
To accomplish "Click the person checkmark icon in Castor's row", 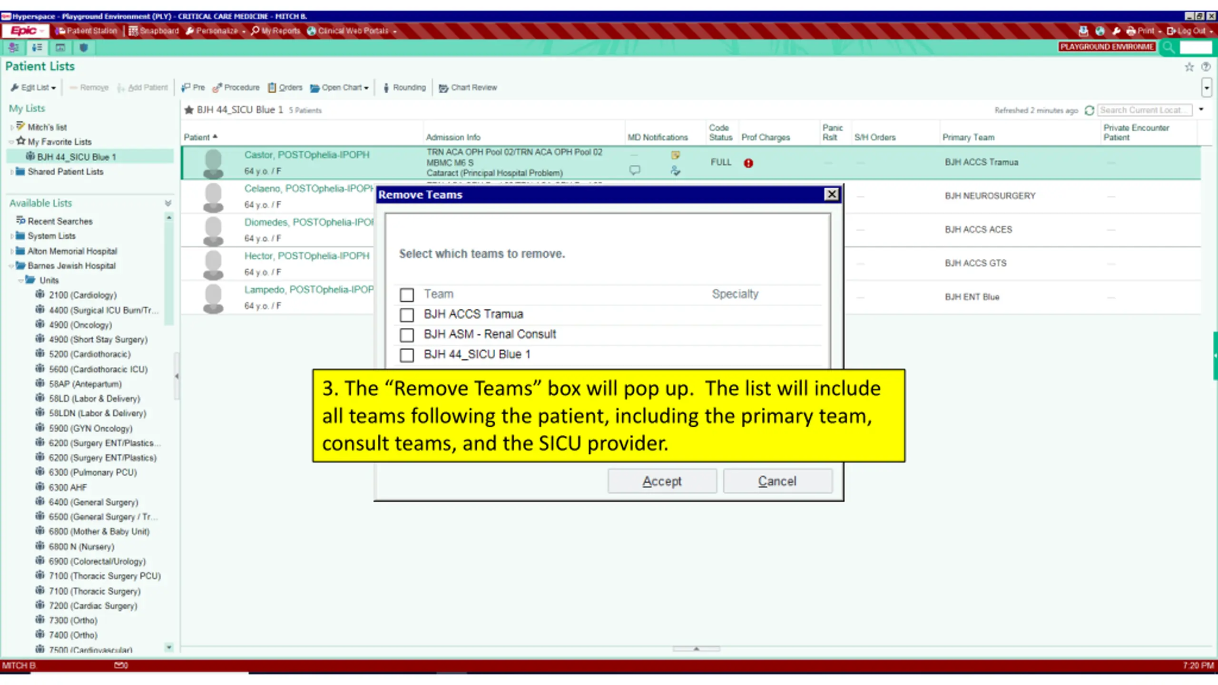I will [x=675, y=170].
